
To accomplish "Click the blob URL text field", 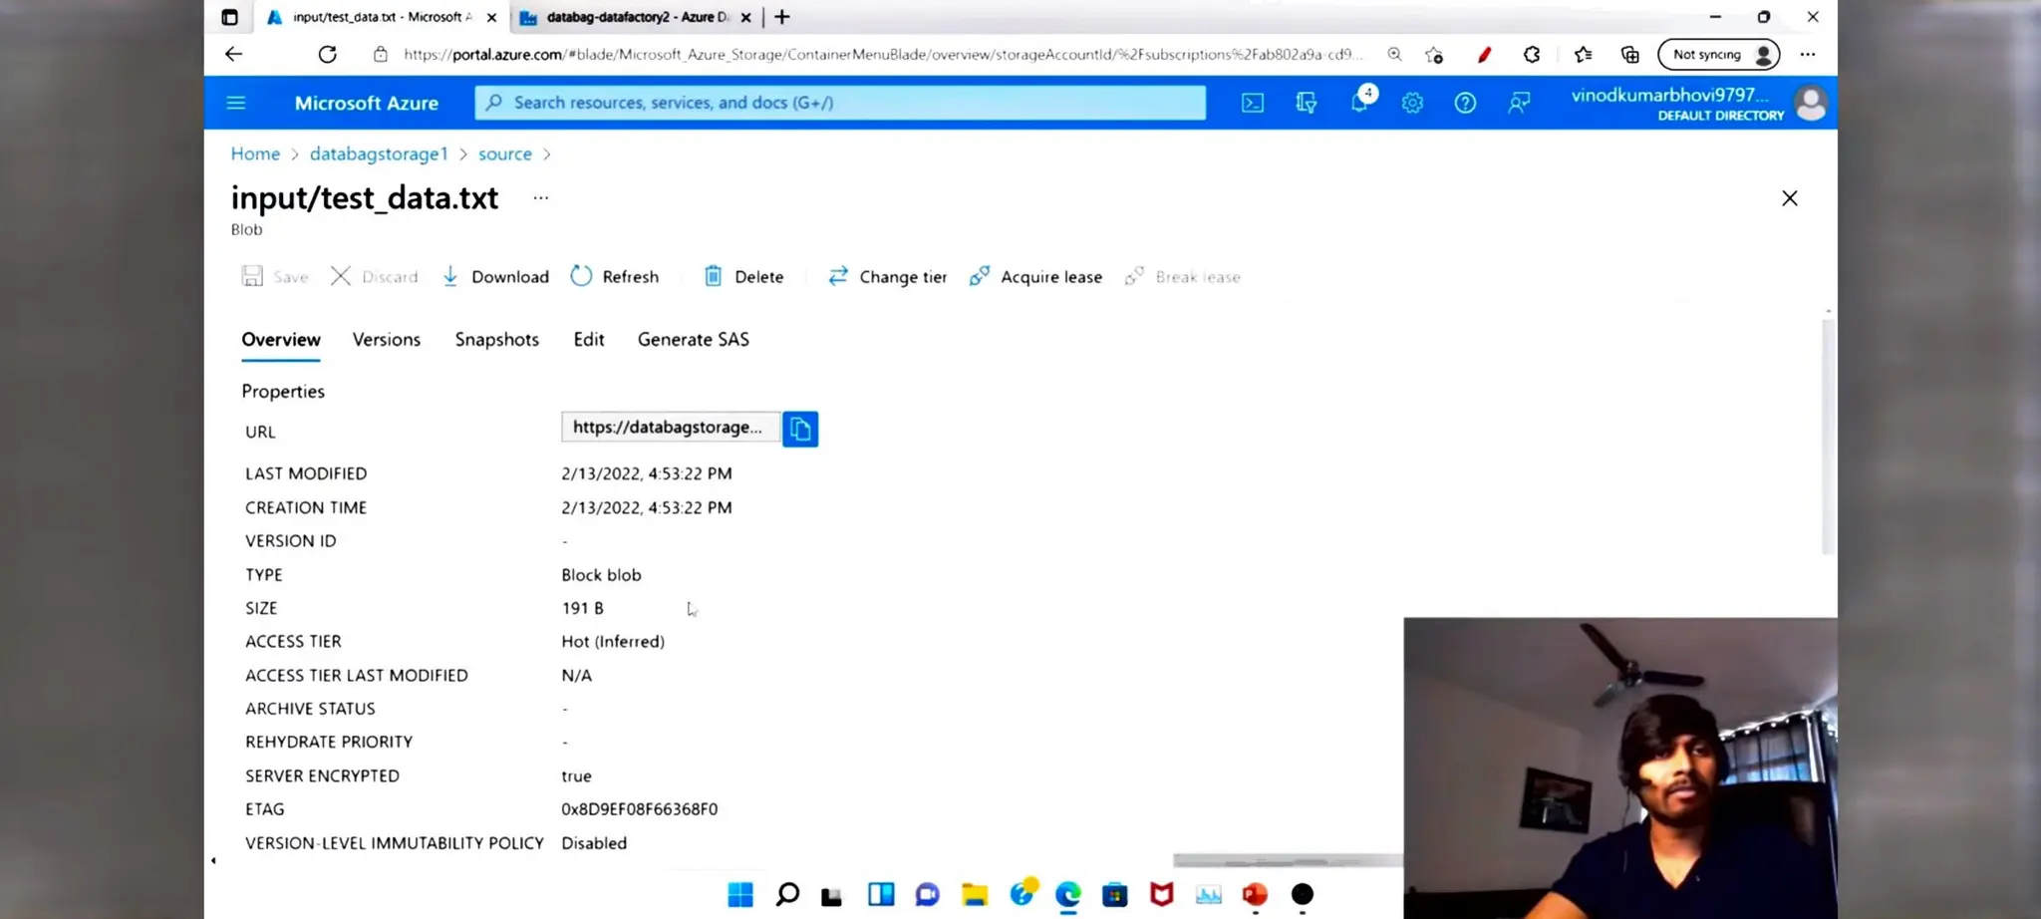I will [671, 427].
